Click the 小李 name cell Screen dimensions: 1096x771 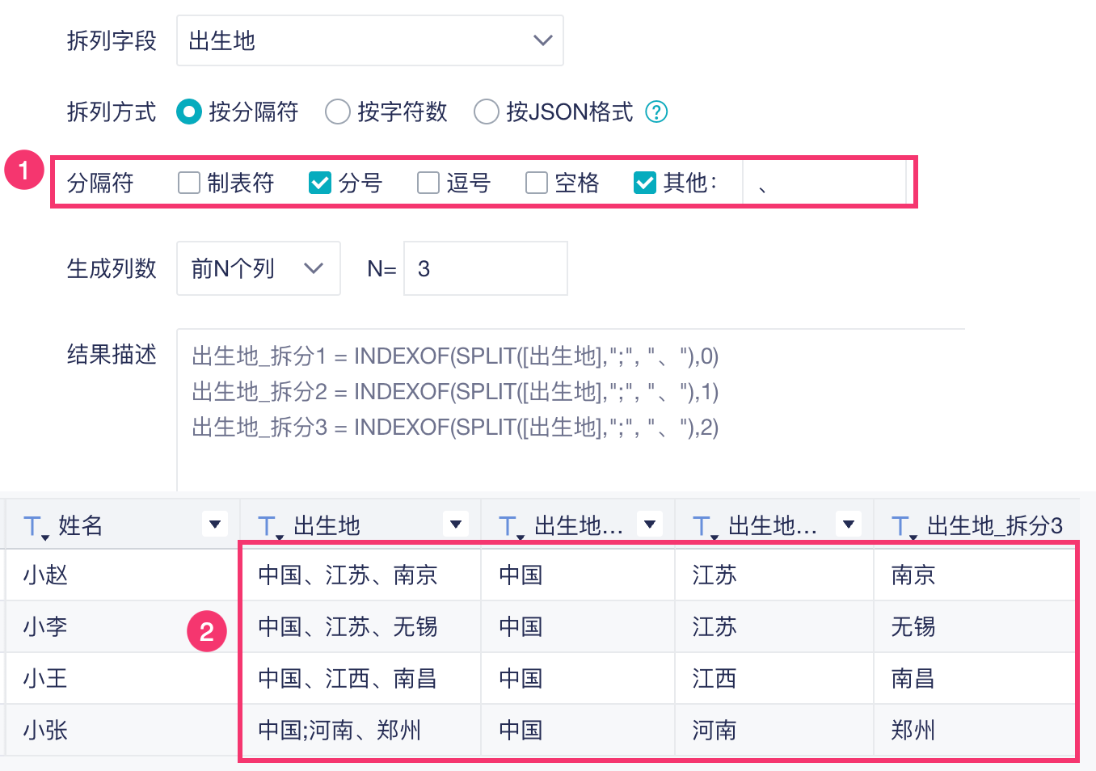(122, 627)
